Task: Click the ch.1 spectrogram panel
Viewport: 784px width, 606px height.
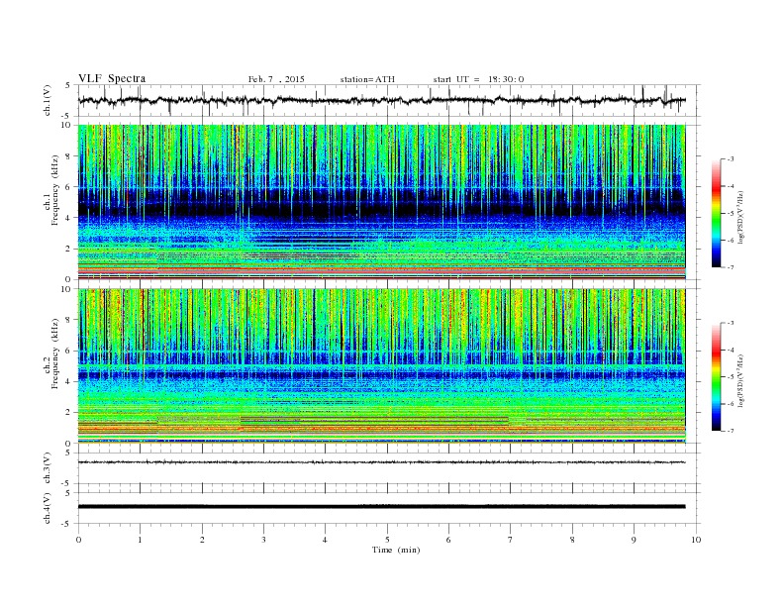Action: click(x=381, y=202)
